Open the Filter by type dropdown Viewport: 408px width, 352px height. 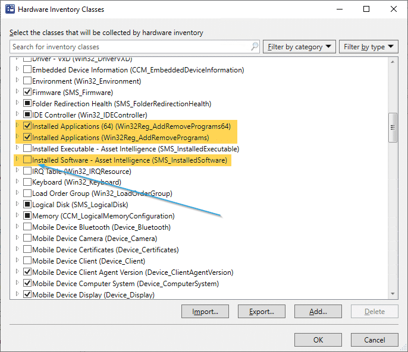point(368,47)
